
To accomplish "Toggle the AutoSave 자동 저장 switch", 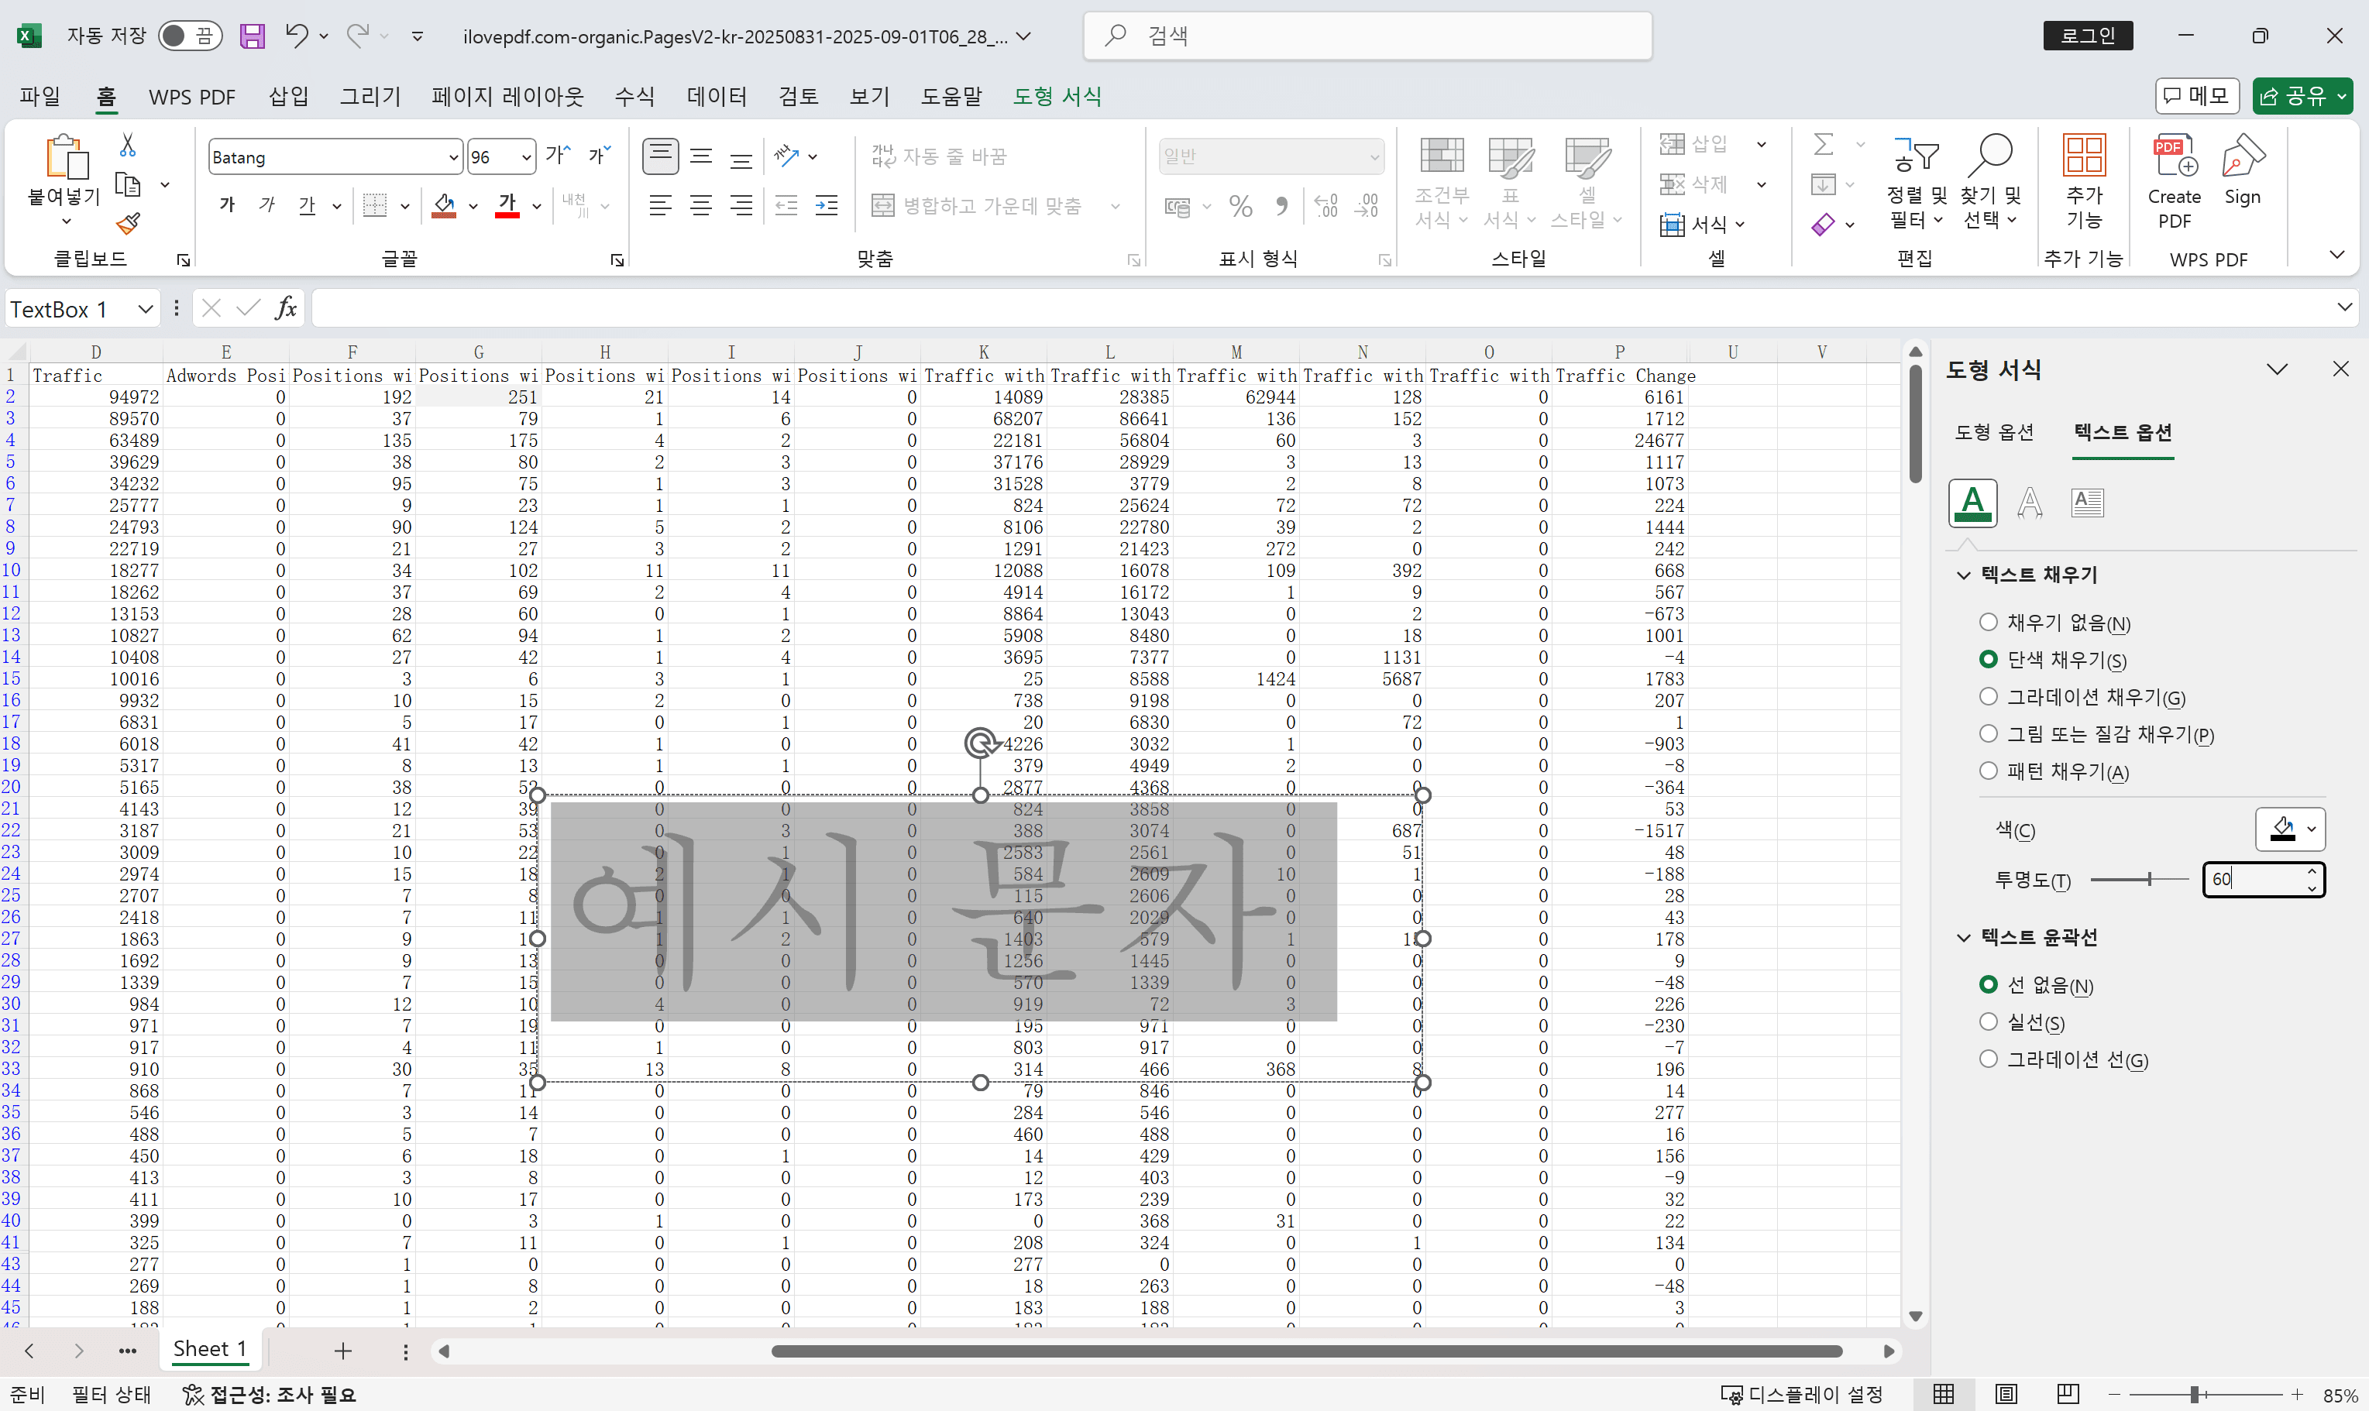I will (x=189, y=36).
